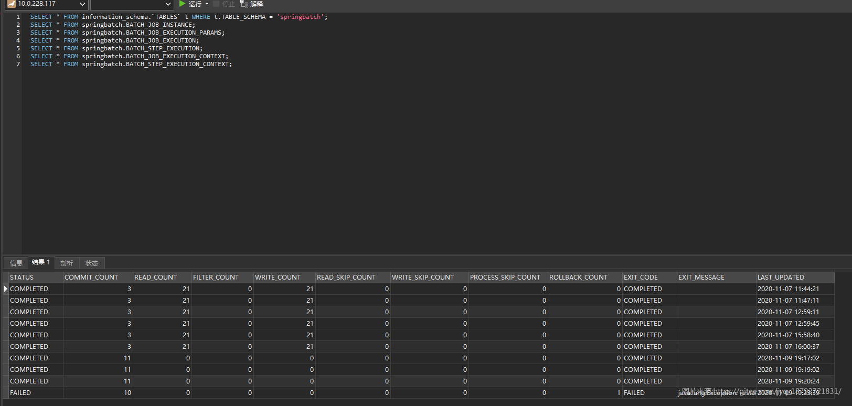The image size is (852, 406).
Task: Select the FAILED status cell
Action: click(x=36, y=392)
